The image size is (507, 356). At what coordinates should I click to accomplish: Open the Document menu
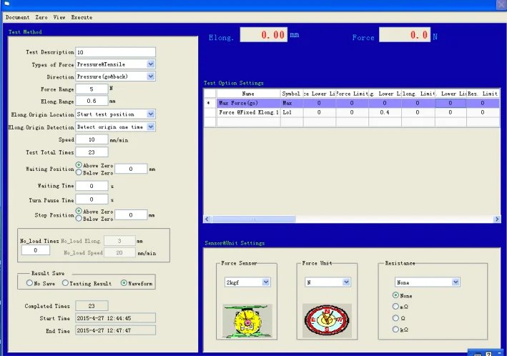coord(17,17)
